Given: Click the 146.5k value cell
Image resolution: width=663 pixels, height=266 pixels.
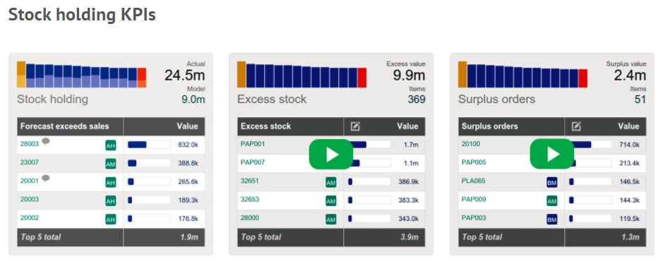Looking at the screenshot, I should 629,181.
